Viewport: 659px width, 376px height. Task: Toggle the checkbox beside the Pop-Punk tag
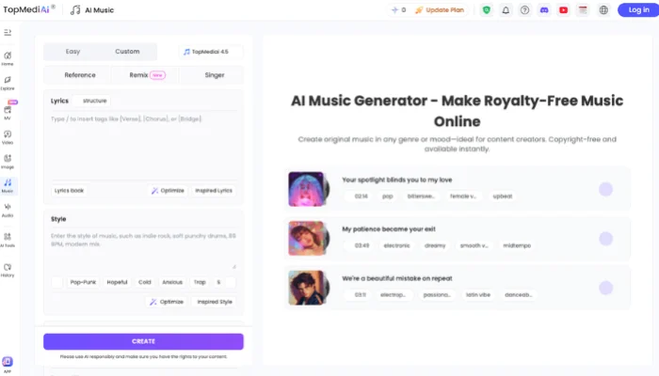click(56, 282)
